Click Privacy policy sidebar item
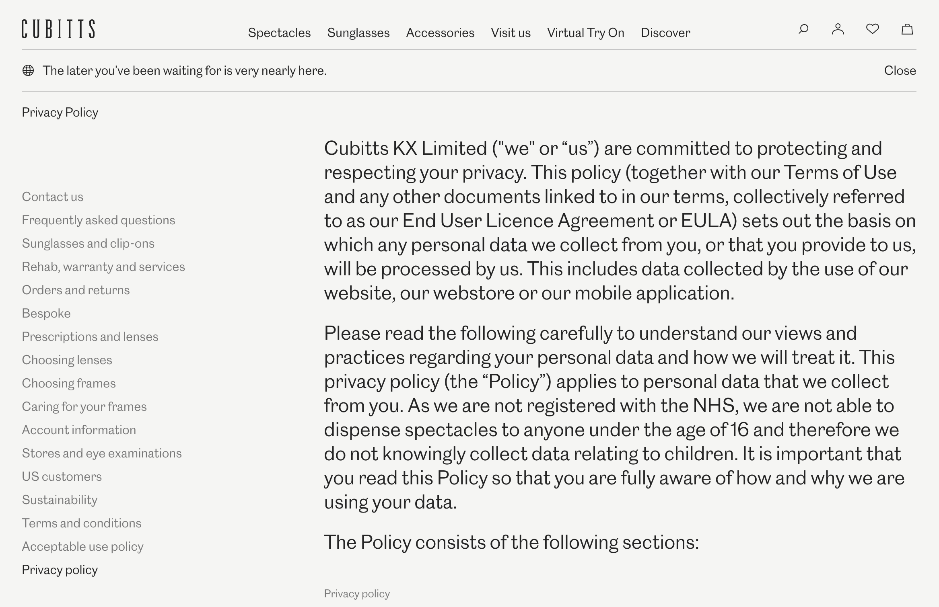Screen dimensions: 939x607 click(60, 569)
